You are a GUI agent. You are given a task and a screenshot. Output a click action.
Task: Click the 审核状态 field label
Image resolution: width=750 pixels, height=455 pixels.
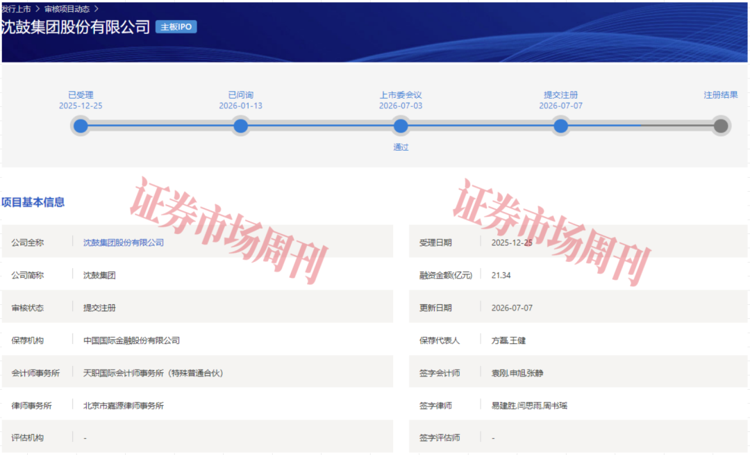point(27,308)
